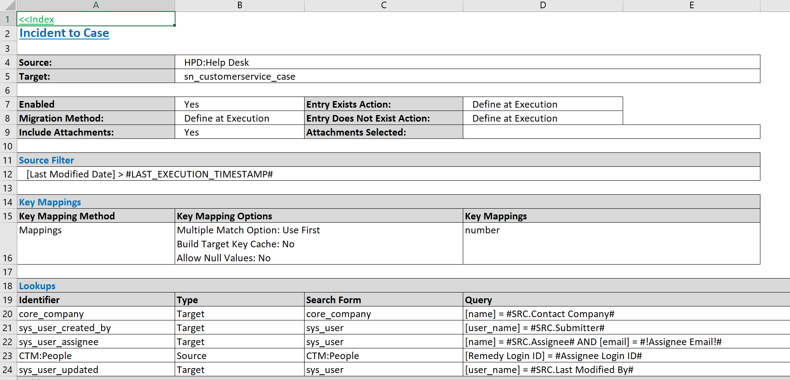
Task: Click the 'Source:' label cell
Action: coord(96,62)
